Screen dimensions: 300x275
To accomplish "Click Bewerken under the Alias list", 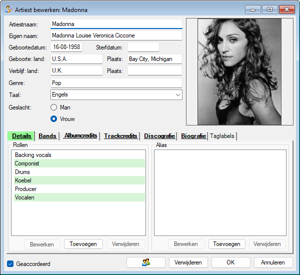I will click(186, 244).
